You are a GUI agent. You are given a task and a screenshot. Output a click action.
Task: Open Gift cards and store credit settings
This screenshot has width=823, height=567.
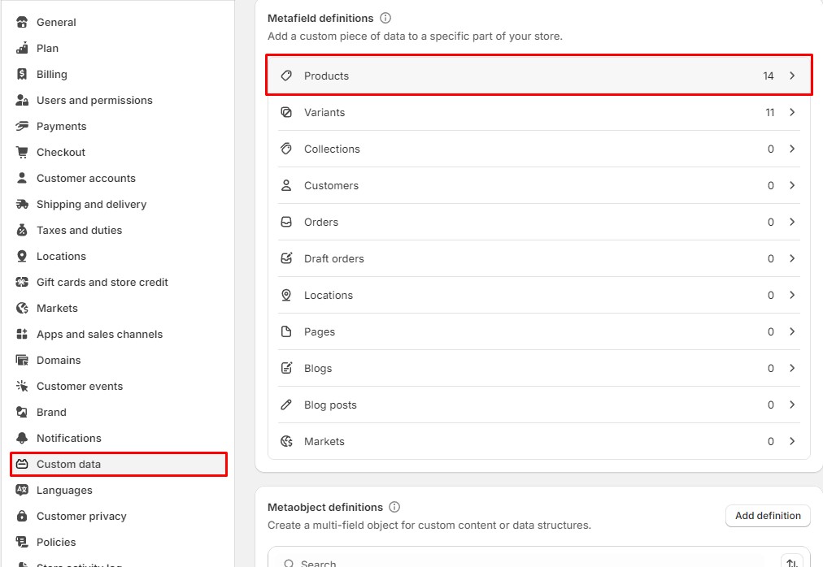pos(102,282)
